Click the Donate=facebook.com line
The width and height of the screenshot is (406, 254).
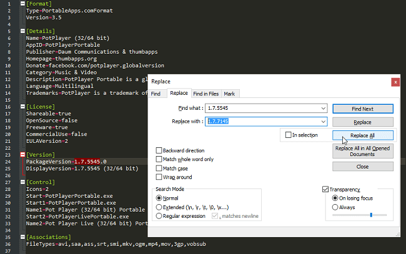pyautogui.click(x=95, y=66)
